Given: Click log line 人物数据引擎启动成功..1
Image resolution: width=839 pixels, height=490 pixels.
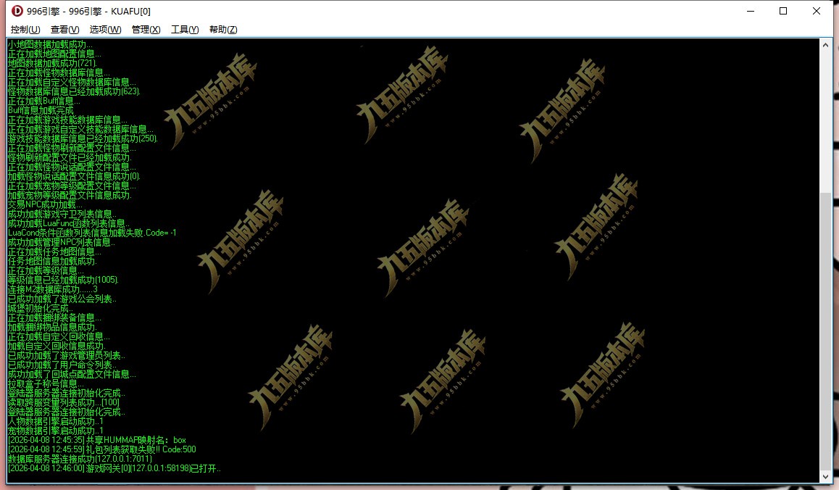Looking at the screenshot, I should (56, 421).
